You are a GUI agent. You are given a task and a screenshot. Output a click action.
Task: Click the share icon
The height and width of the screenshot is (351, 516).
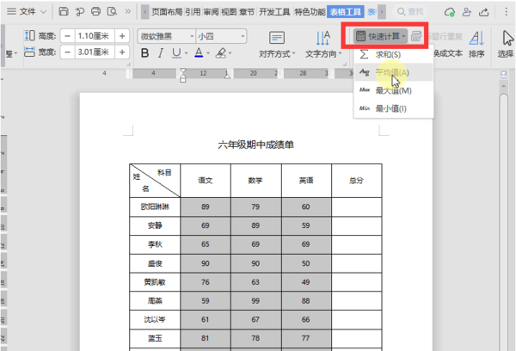pos(483,12)
